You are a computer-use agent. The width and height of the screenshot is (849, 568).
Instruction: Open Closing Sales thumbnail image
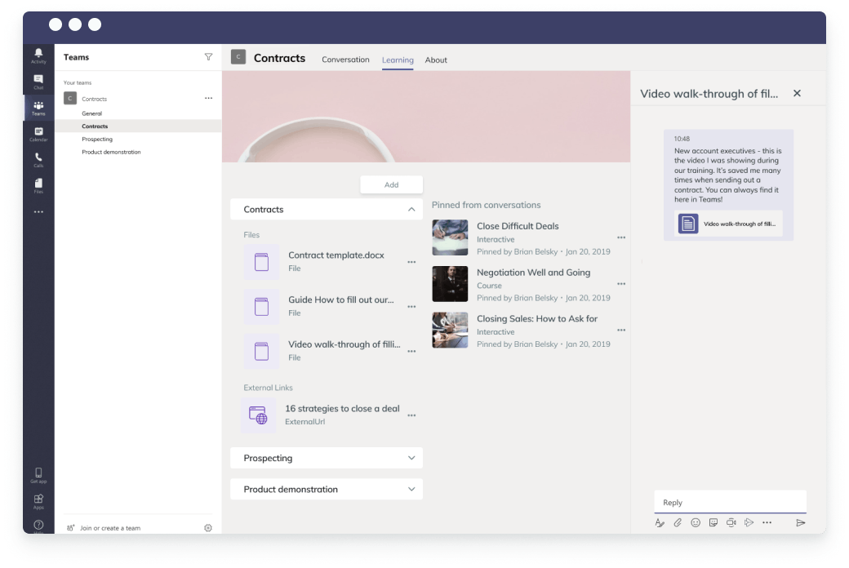[x=450, y=330]
